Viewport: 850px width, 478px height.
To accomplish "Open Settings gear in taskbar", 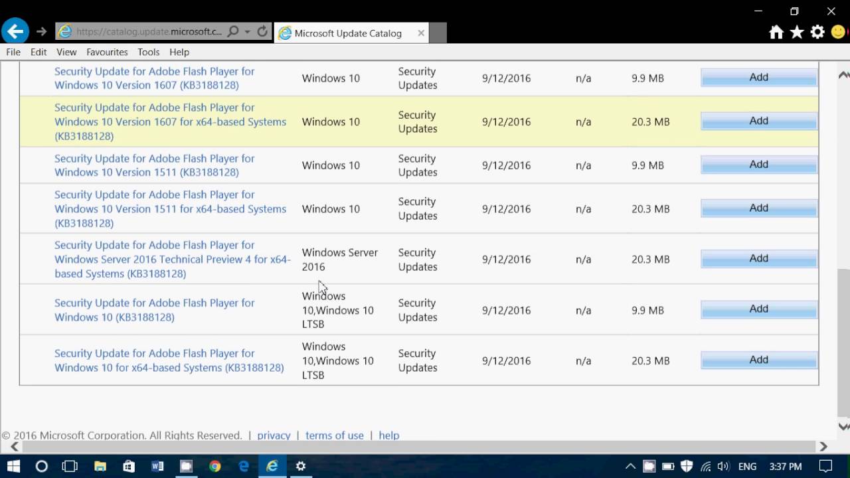I will coord(301,466).
